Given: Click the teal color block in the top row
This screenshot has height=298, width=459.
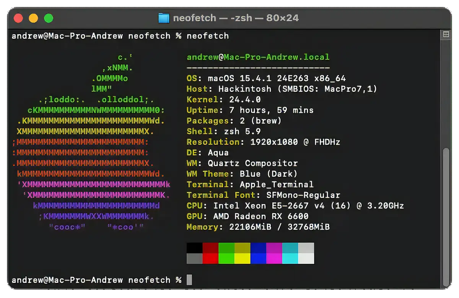Looking at the screenshot, I should [x=290, y=248].
